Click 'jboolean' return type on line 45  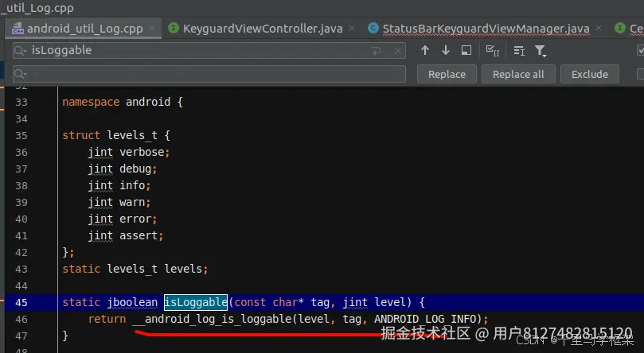point(132,303)
